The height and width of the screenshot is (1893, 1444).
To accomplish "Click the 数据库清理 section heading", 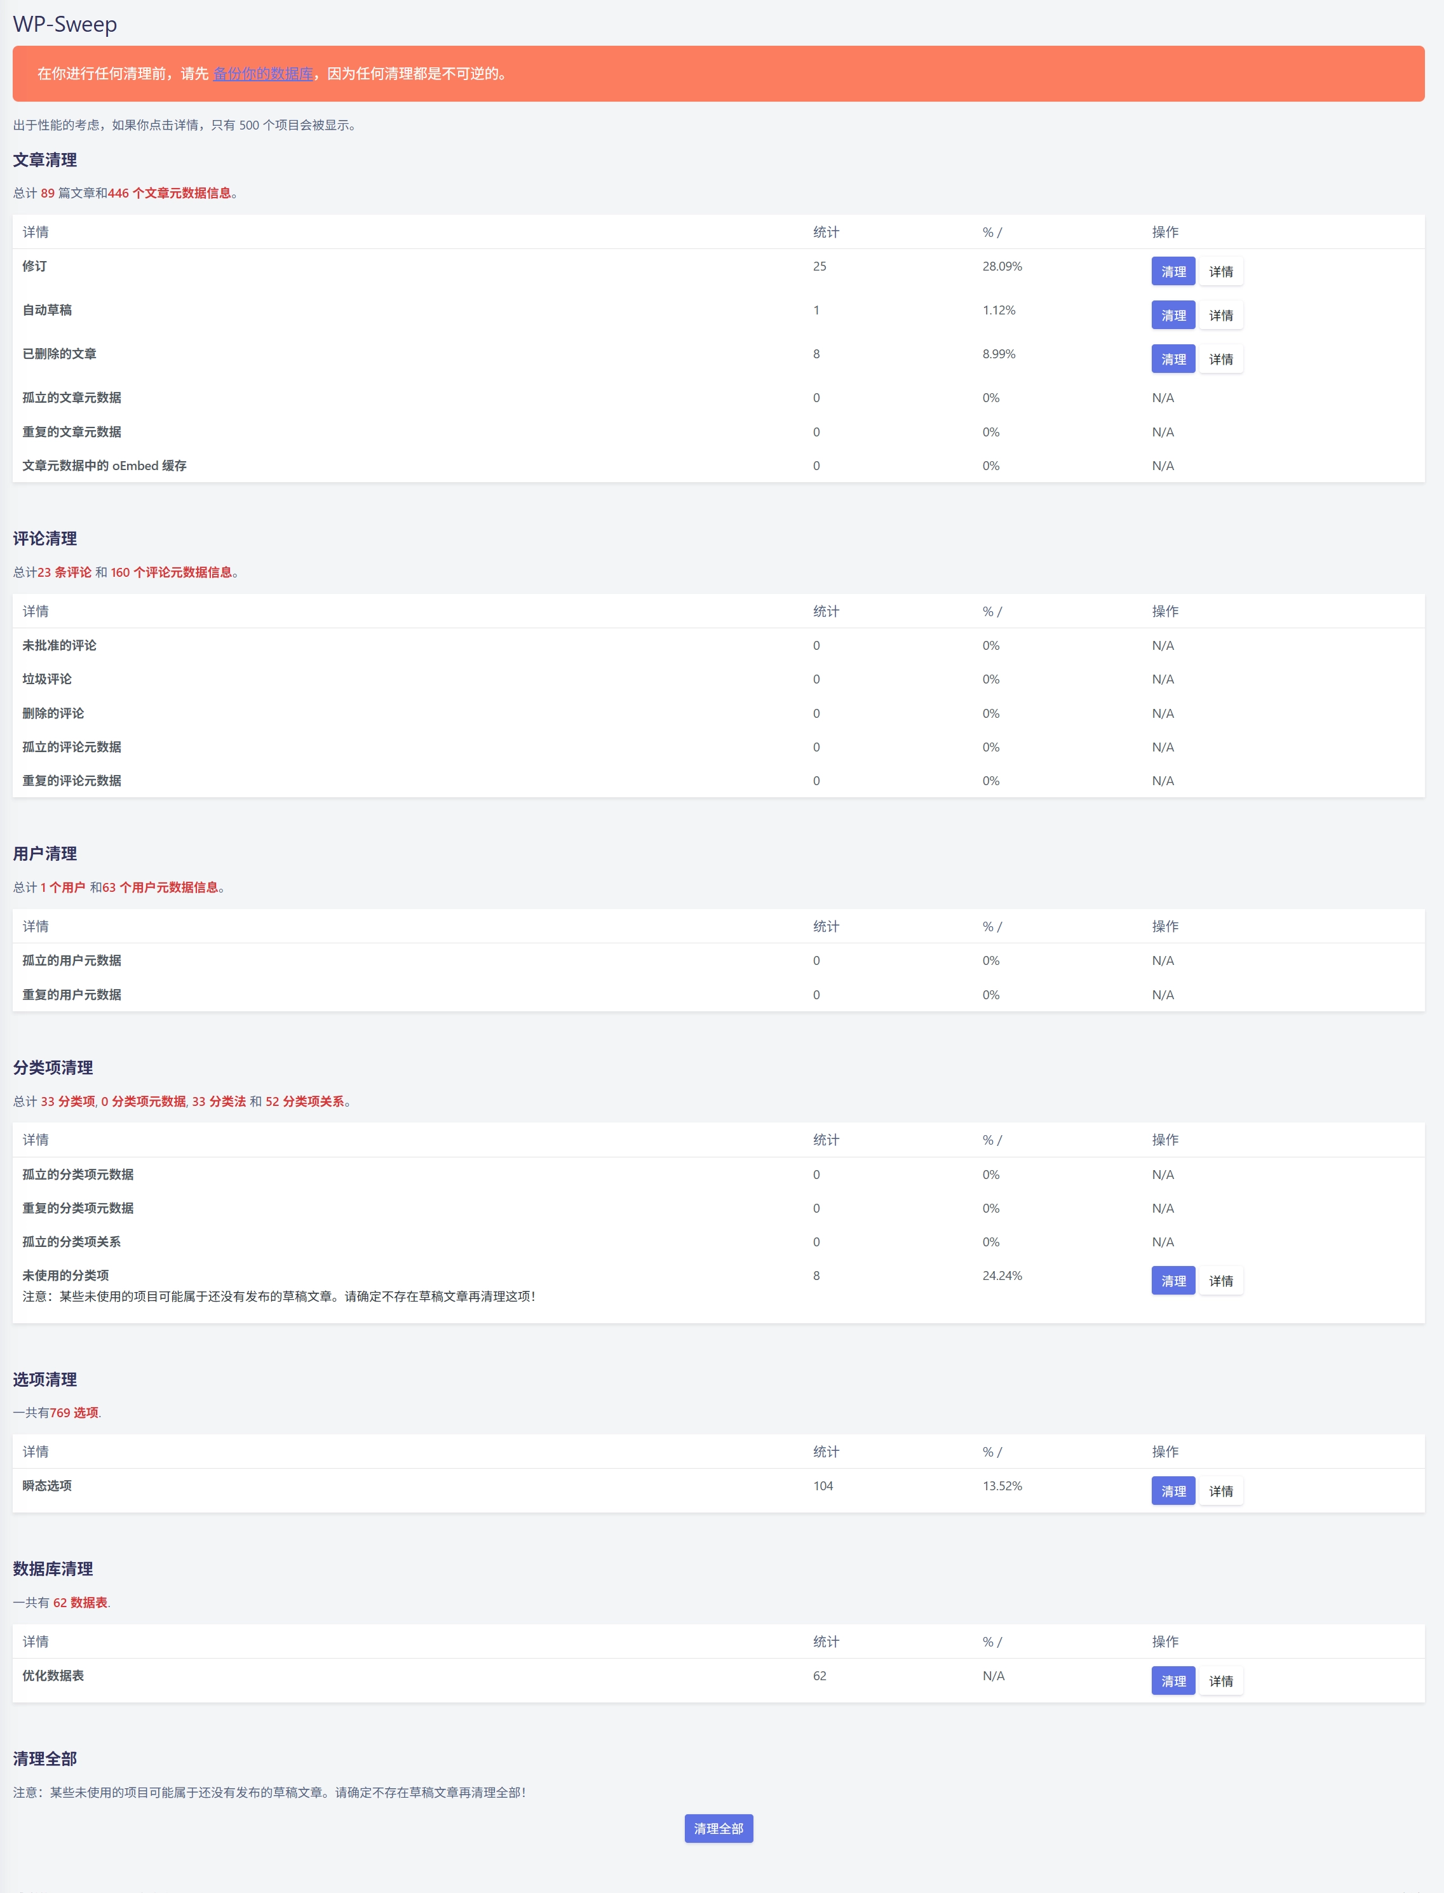I will click(53, 1568).
